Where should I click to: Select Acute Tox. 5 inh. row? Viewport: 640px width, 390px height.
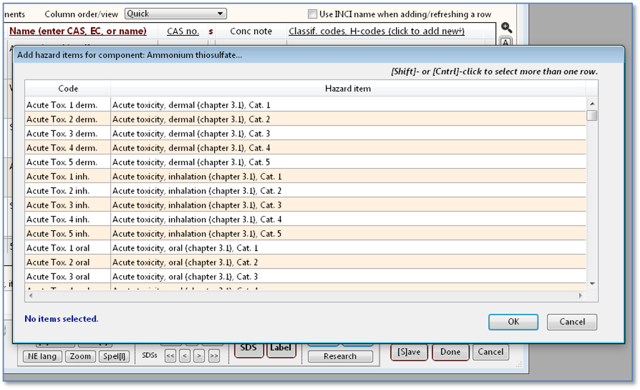pos(305,234)
